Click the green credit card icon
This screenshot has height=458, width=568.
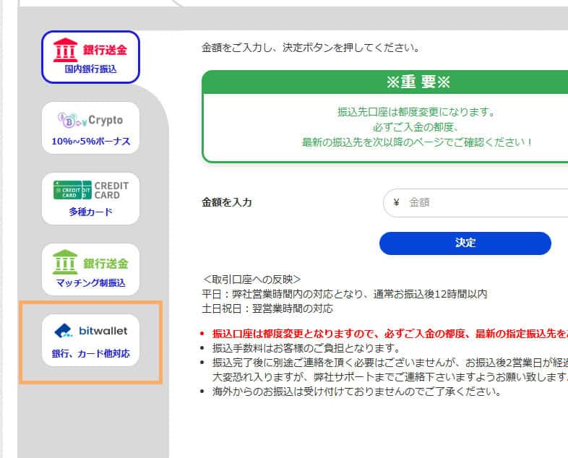click(72, 190)
